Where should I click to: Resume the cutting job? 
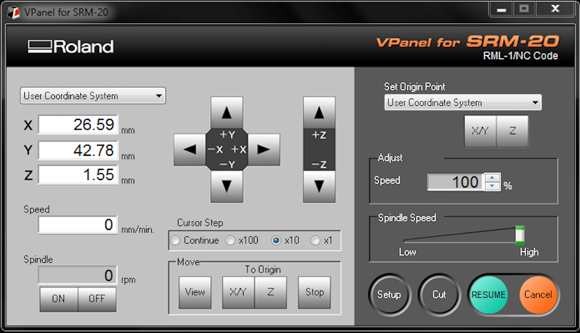coord(488,295)
